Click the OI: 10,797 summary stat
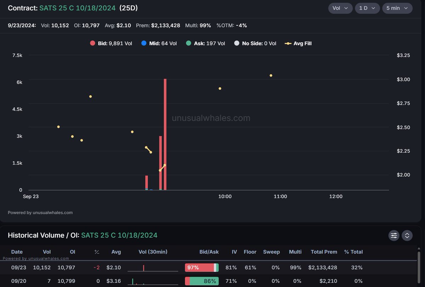The width and height of the screenshot is (425, 287). [x=87, y=25]
